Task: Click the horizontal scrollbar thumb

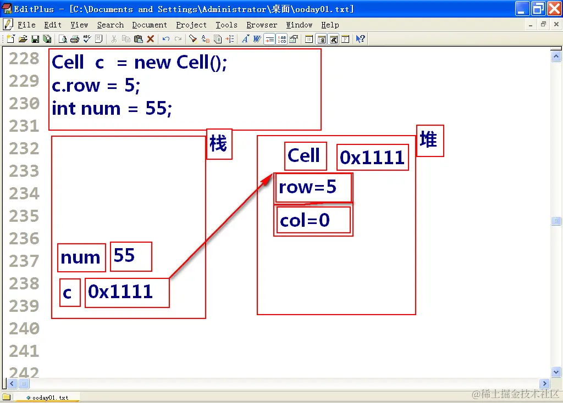Action: click(24, 384)
